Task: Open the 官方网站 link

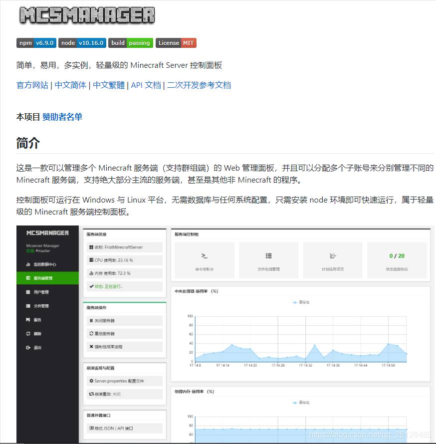Action: [32, 85]
